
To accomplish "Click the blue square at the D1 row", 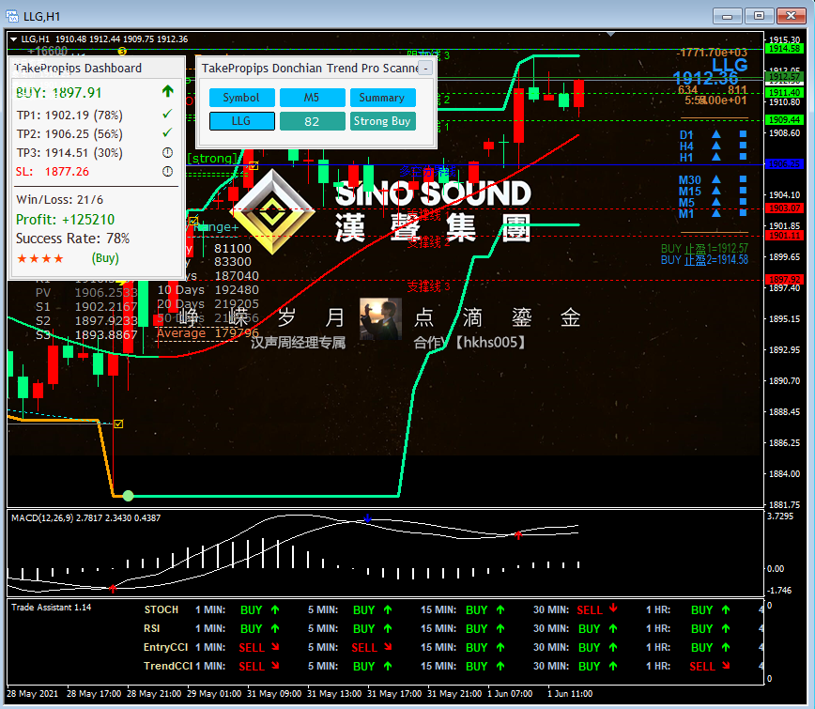I will [743, 134].
